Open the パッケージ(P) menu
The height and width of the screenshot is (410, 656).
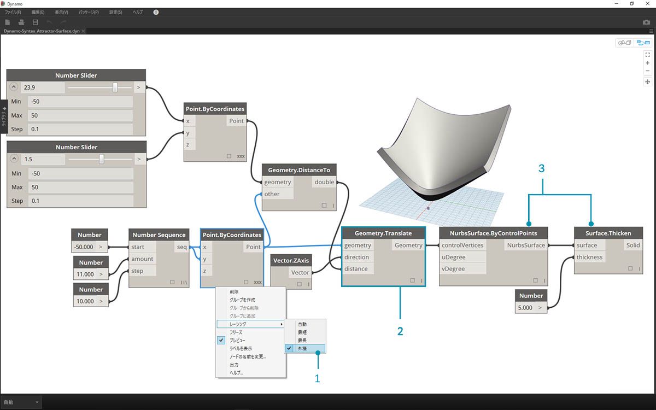[89, 12]
